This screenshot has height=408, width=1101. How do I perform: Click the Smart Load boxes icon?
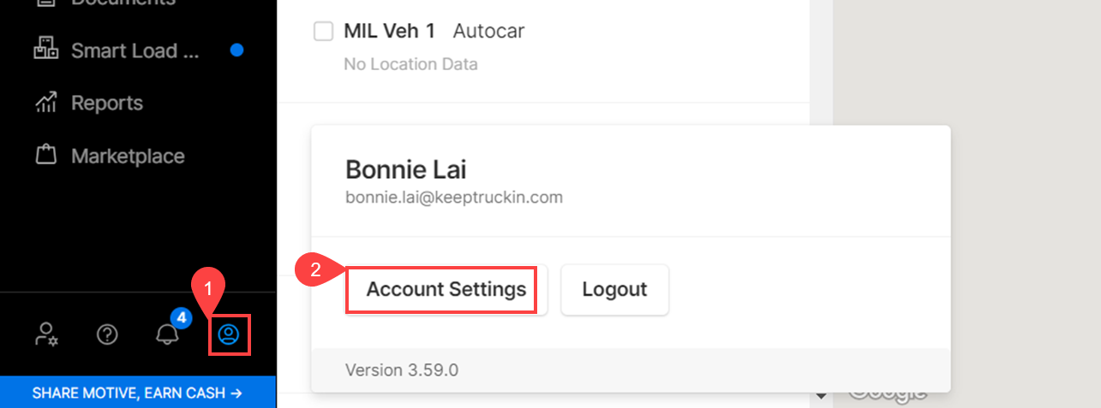(x=45, y=50)
